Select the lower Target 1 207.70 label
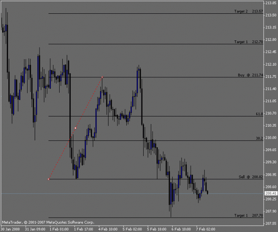This screenshot has width=278, height=232. (249, 216)
